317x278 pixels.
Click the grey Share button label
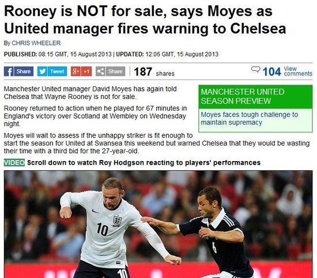point(115,71)
